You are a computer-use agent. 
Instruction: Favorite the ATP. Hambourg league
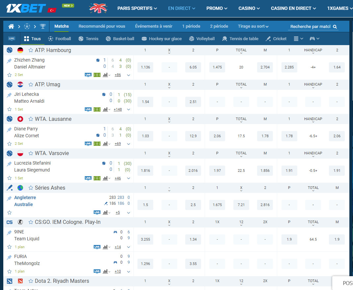(31, 50)
